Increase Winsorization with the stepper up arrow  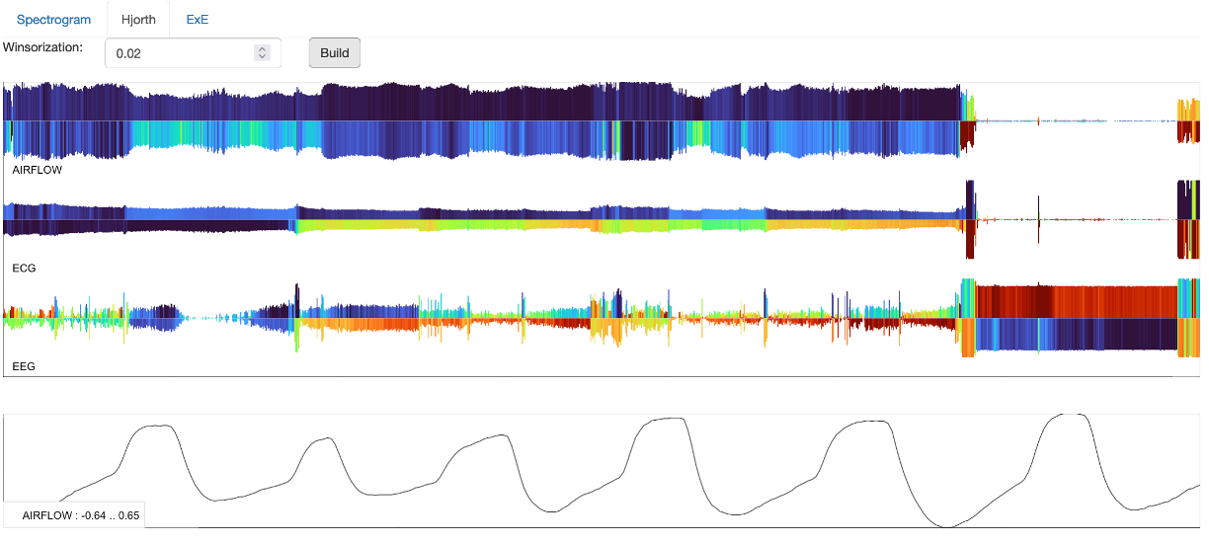pyautogui.click(x=262, y=49)
